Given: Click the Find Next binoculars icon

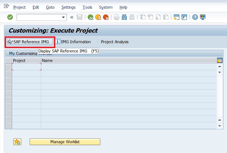Looking at the screenshot, I should click(132, 17).
